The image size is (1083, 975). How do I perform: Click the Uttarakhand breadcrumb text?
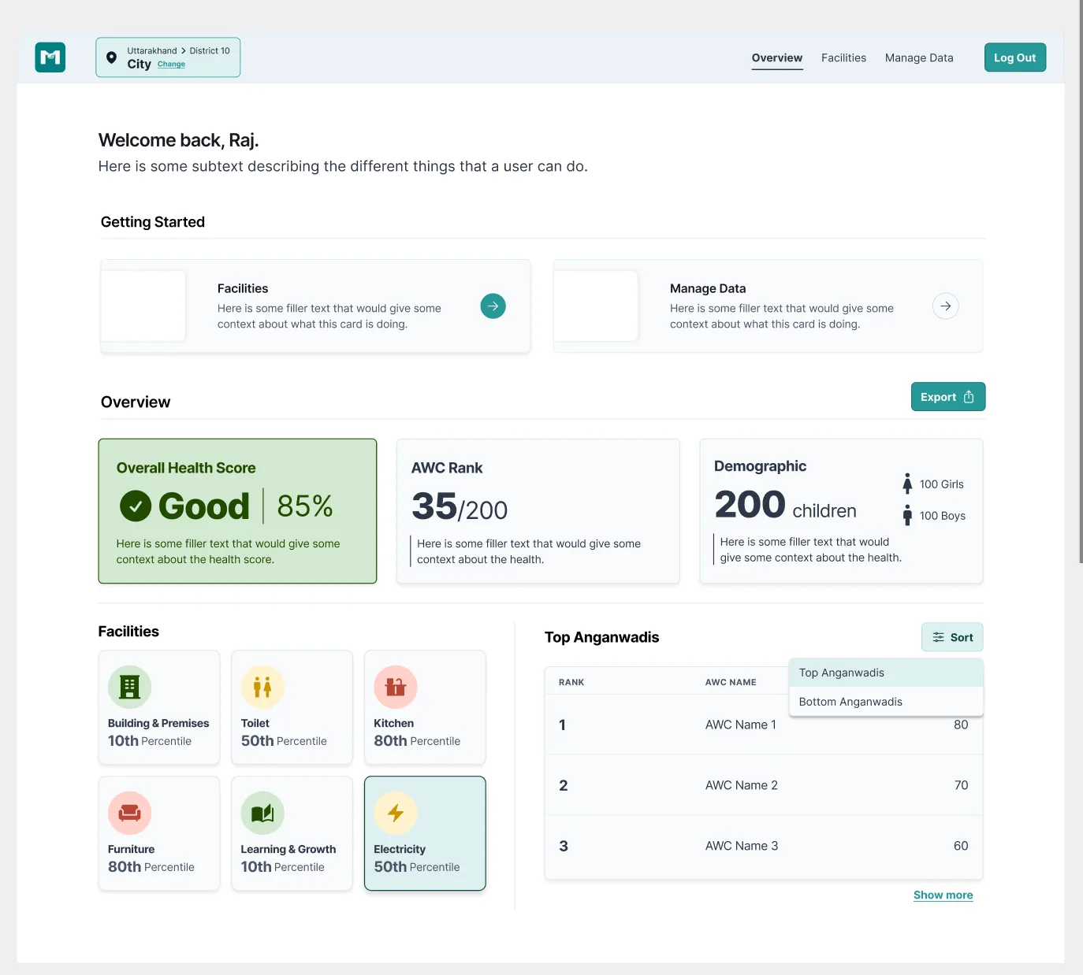(152, 50)
